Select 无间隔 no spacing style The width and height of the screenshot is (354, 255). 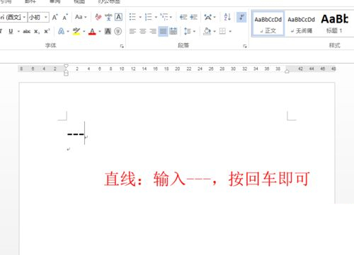pyautogui.click(x=302, y=24)
